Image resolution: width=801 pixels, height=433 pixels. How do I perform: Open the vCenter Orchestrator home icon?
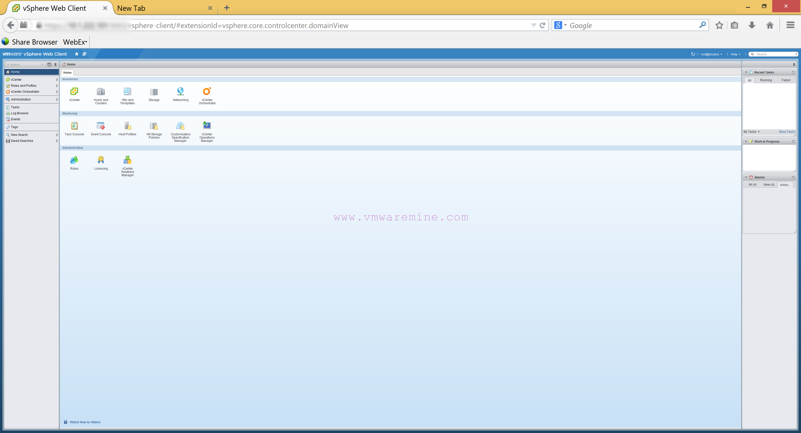tap(207, 91)
